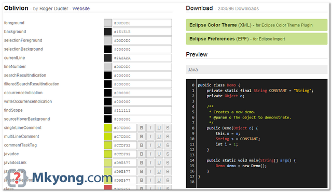Download Eclipse Color Theme XML
Image resolution: width=332 pixels, height=192 pixels.
click(x=257, y=25)
